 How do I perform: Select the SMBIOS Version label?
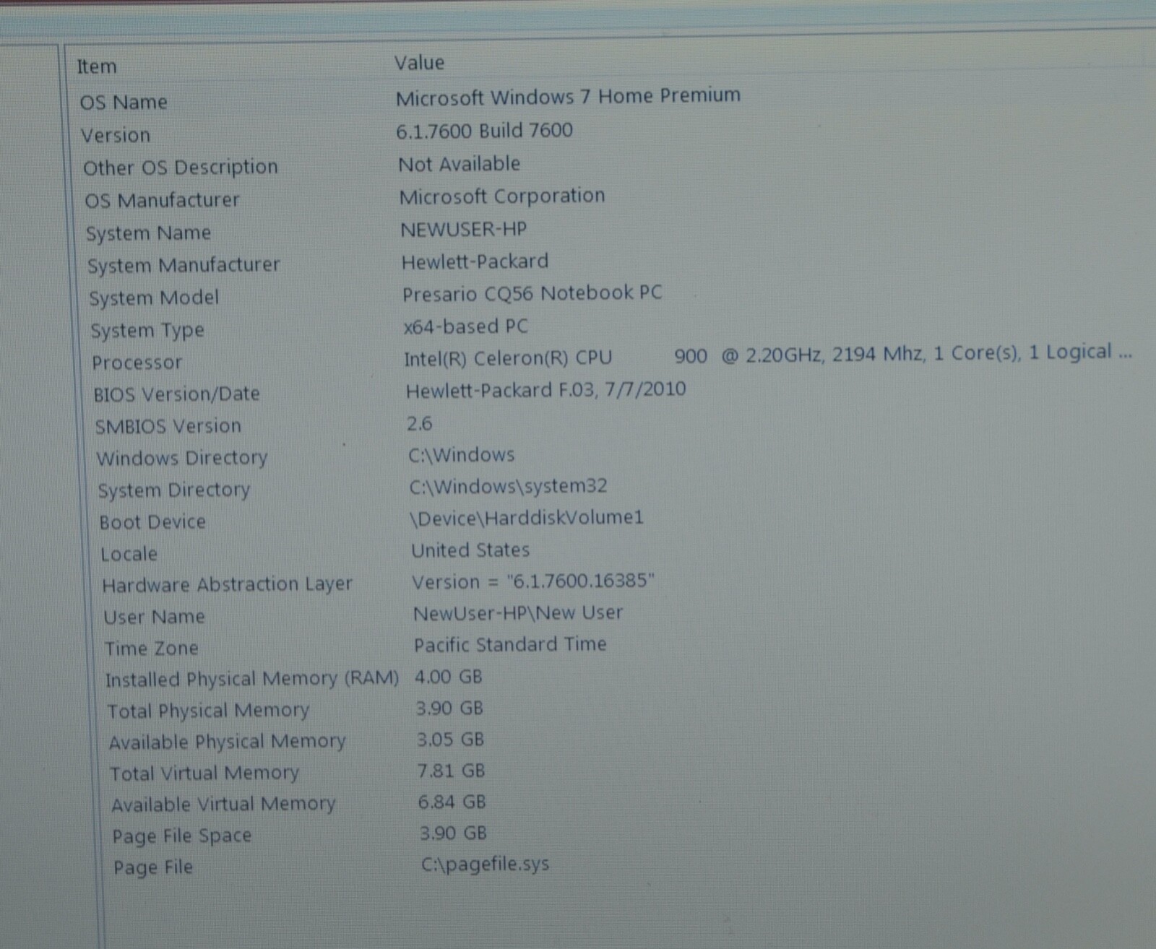(168, 426)
